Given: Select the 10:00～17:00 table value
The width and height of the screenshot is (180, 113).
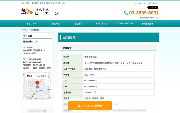Looking at the screenshot, I should 119,92.
